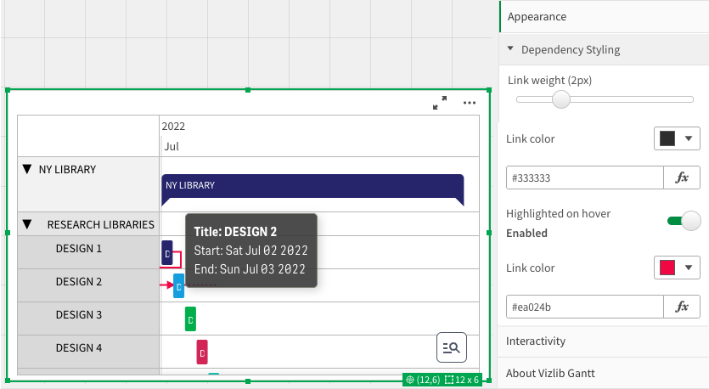Click the pink DESIGN 4 task bar

click(202, 352)
